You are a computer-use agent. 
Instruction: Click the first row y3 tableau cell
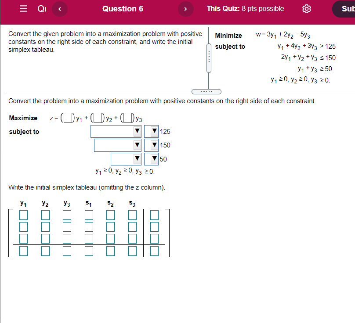(x=67, y=215)
